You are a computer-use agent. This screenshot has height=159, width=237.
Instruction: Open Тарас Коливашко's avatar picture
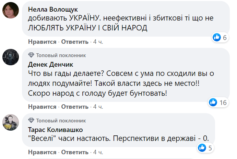(11, 122)
